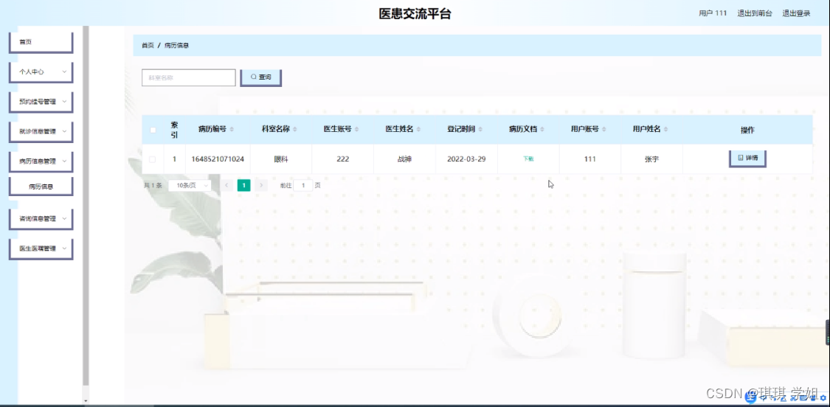Viewport: 830px width, 407px height.
Task: Click the sidebar scrollbar down arrow
Action: 86,401
